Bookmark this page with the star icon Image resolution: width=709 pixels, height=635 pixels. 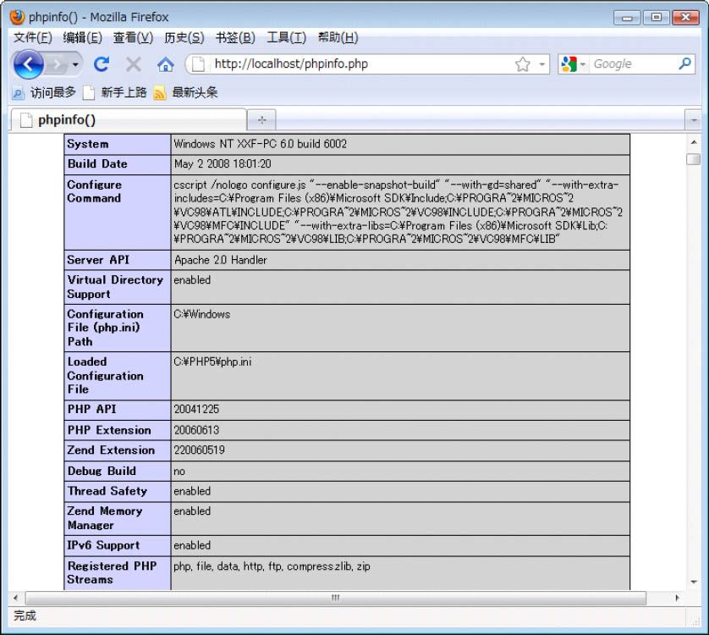523,64
